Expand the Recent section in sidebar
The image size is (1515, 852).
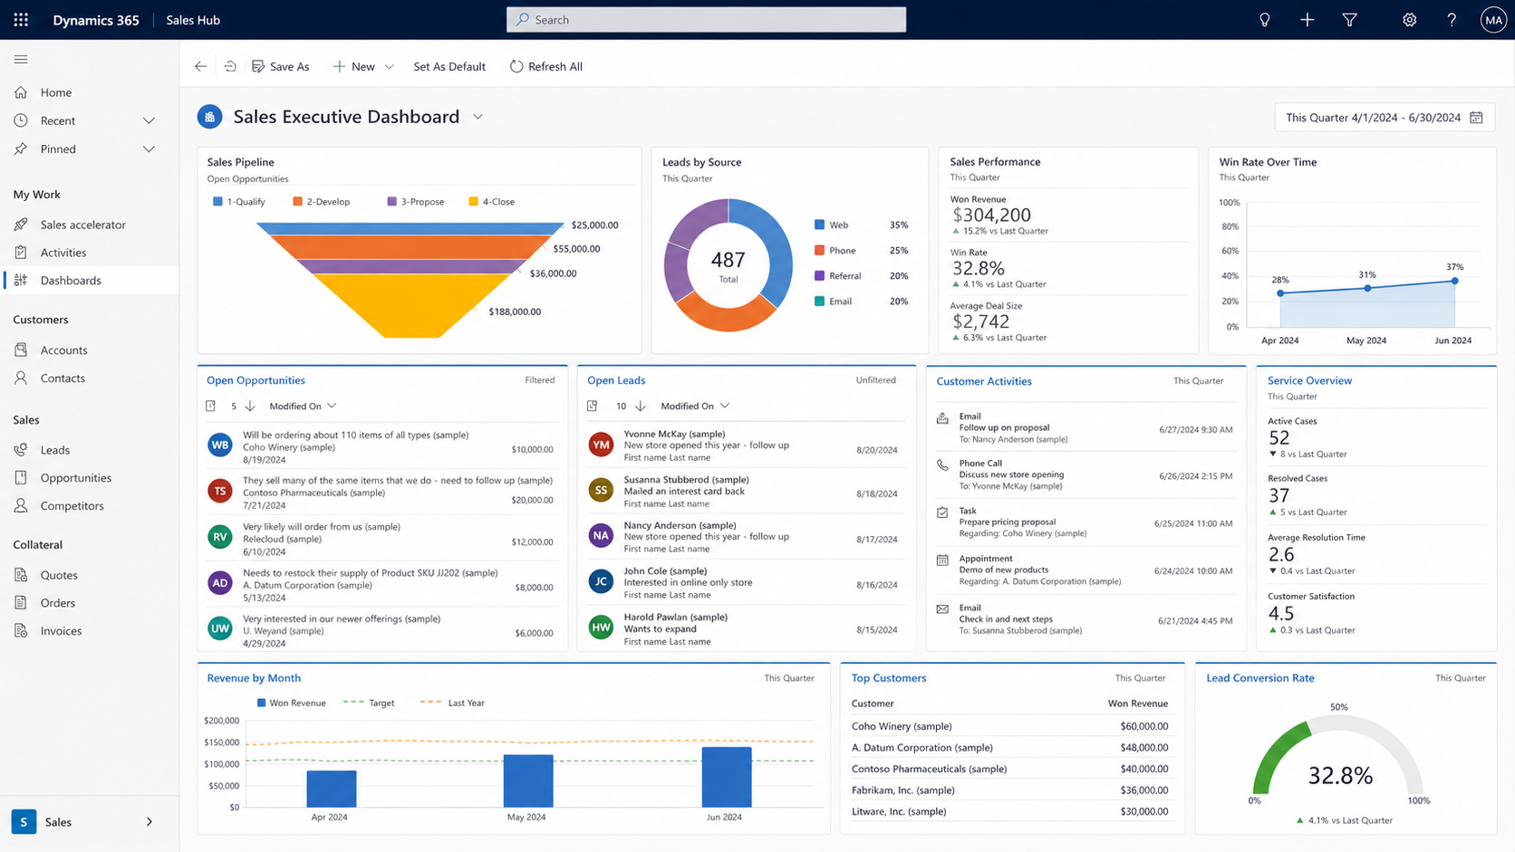tap(149, 120)
